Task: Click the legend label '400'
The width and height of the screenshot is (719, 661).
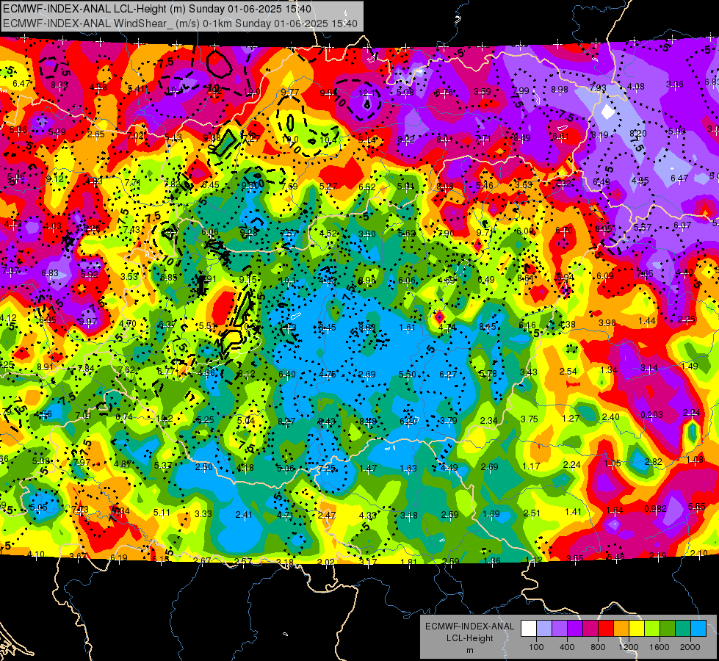Action: (567, 647)
